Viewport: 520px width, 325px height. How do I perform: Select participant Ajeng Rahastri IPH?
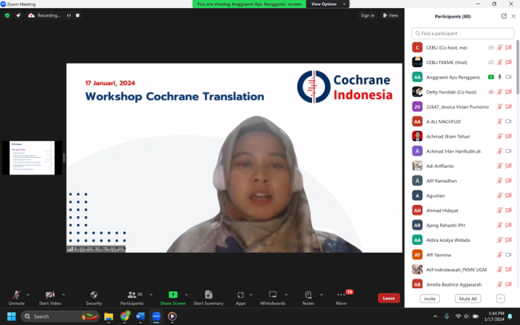[x=462, y=225]
